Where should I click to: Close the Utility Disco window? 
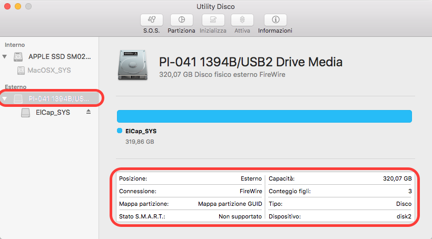click(7, 6)
